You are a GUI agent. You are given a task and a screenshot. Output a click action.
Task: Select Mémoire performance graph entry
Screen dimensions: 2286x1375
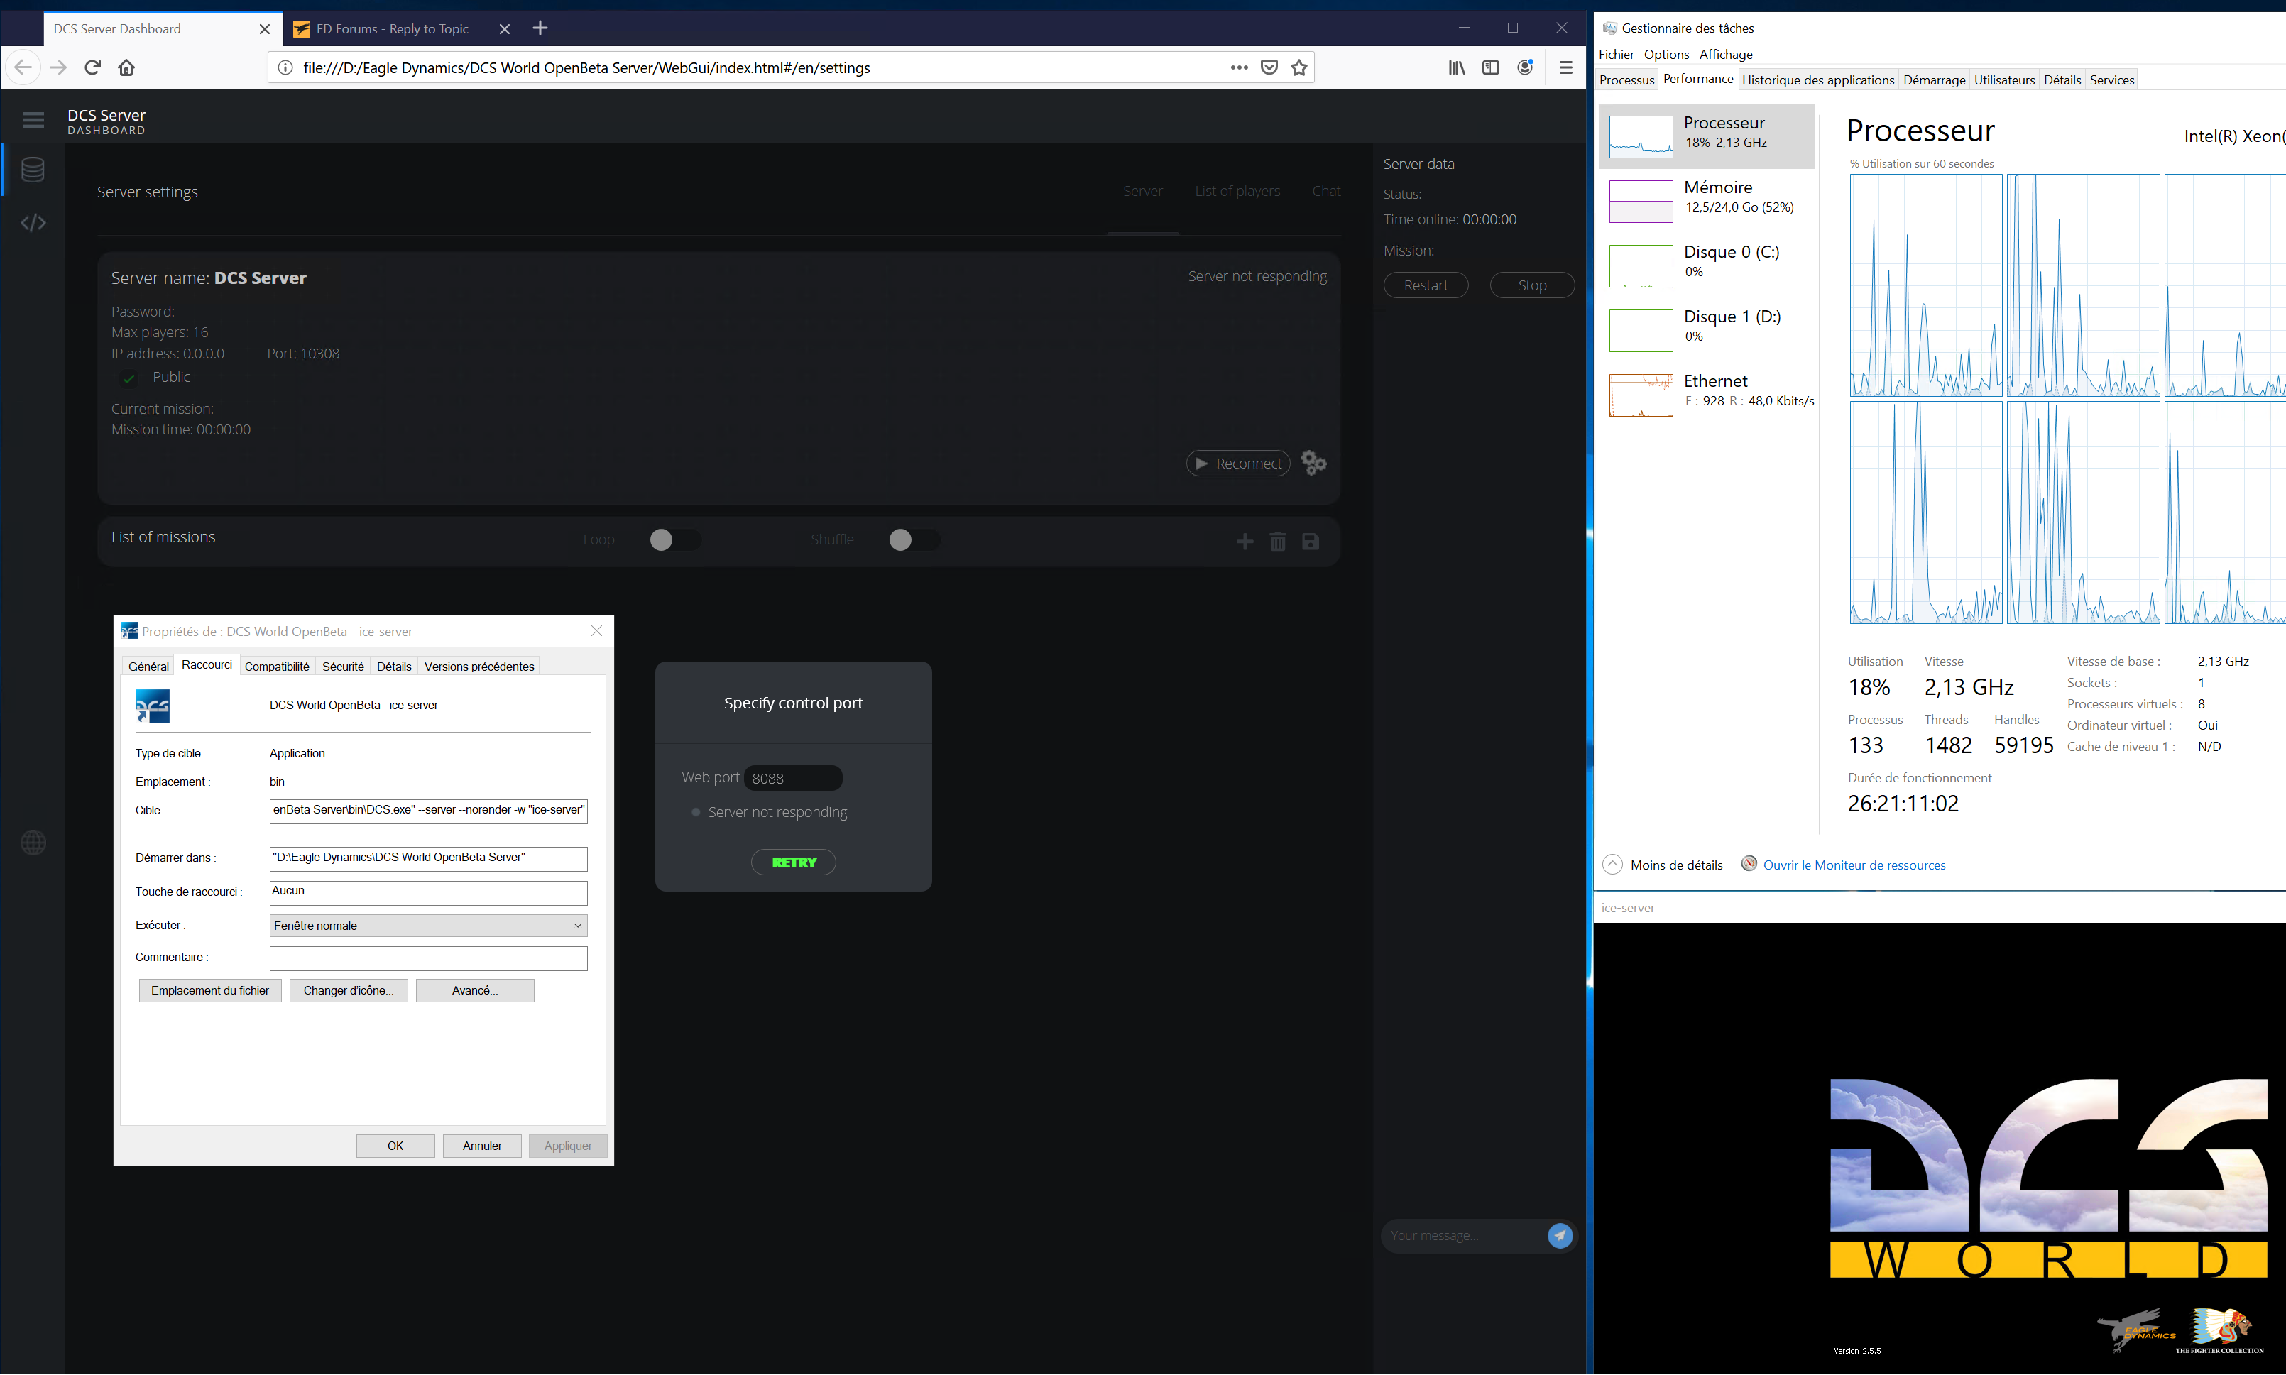pos(1707,201)
